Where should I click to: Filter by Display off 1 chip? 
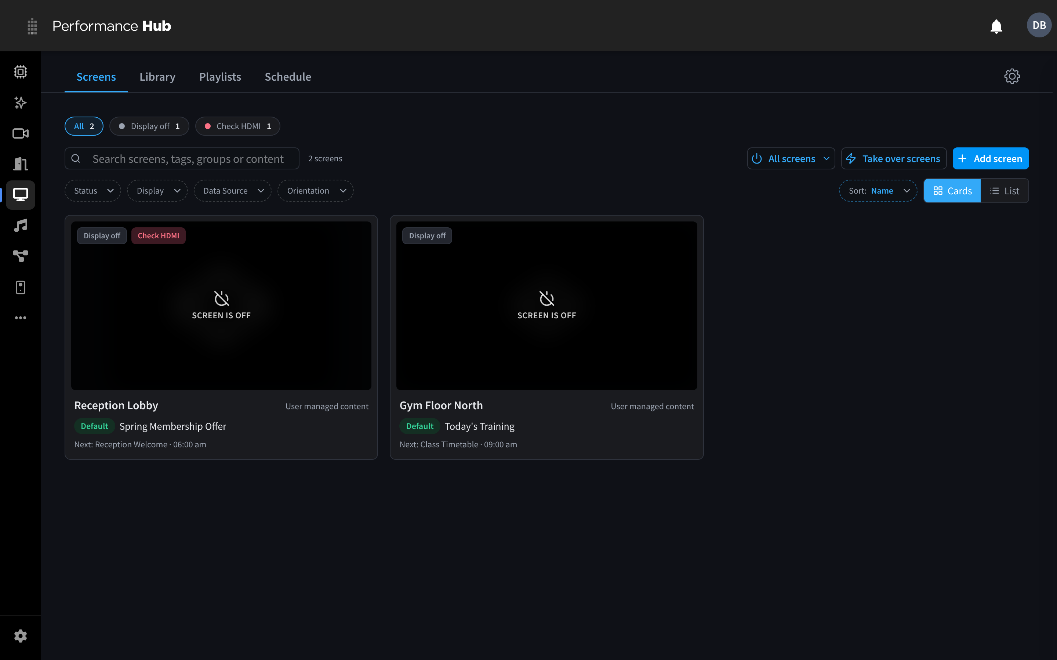pyautogui.click(x=149, y=126)
